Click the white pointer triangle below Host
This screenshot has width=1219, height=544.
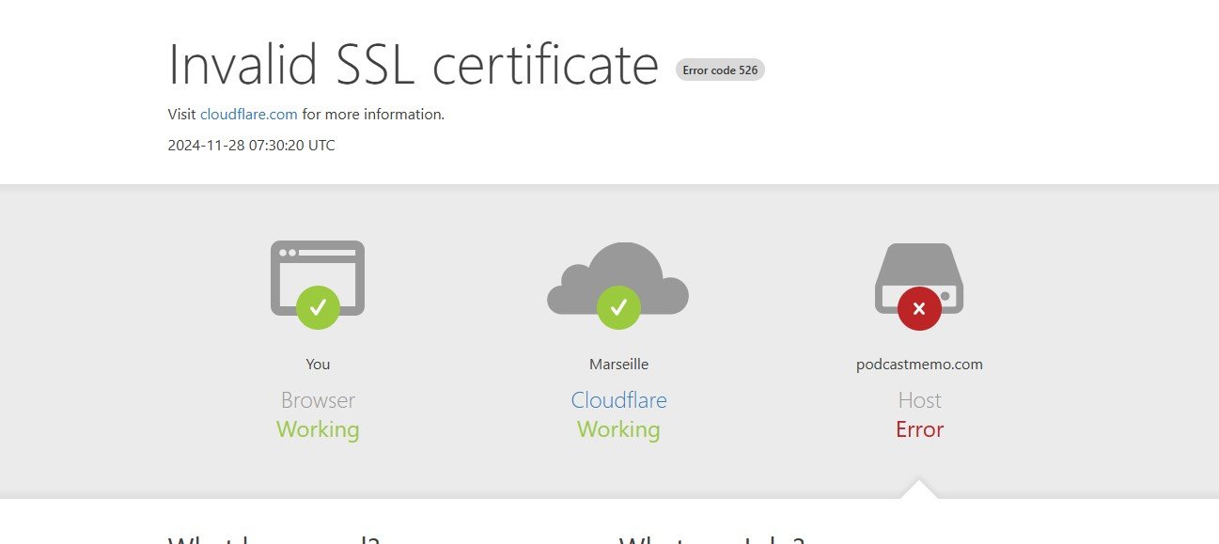coord(918,490)
